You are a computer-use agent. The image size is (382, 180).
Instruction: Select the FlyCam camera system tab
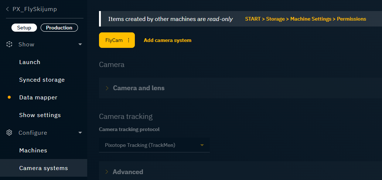(x=114, y=40)
